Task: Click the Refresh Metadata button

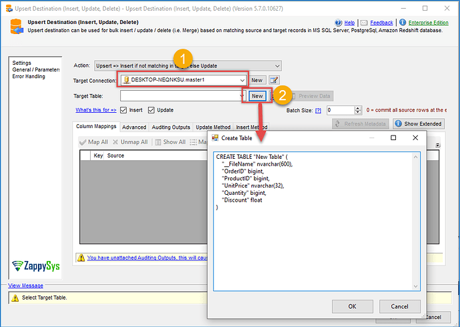Action: coord(361,124)
